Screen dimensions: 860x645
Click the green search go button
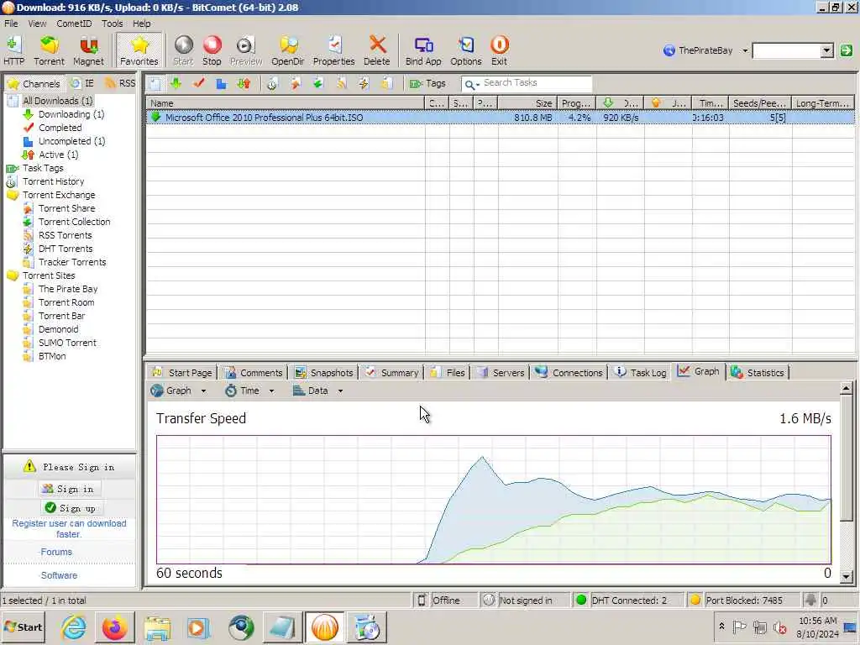click(847, 50)
